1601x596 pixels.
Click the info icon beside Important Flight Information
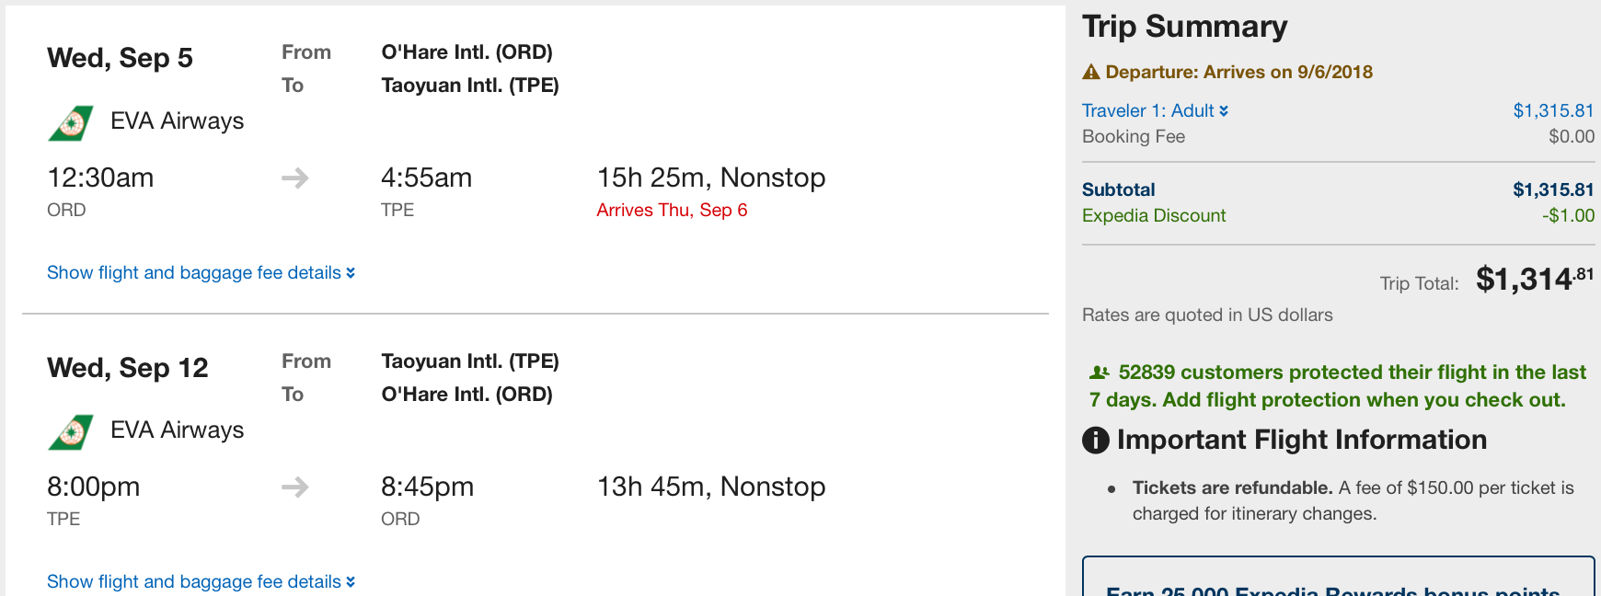pyautogui.click(x=1095, y=441)
